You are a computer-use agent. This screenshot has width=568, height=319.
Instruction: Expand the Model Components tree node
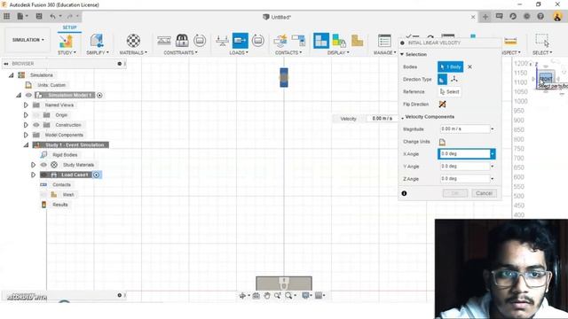tap(26, 135)
